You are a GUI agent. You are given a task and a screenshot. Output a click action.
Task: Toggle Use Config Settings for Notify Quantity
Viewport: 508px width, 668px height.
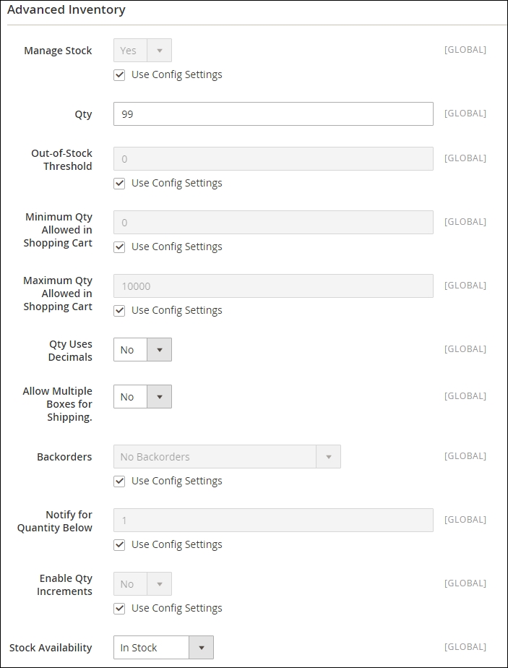[120, 545]
